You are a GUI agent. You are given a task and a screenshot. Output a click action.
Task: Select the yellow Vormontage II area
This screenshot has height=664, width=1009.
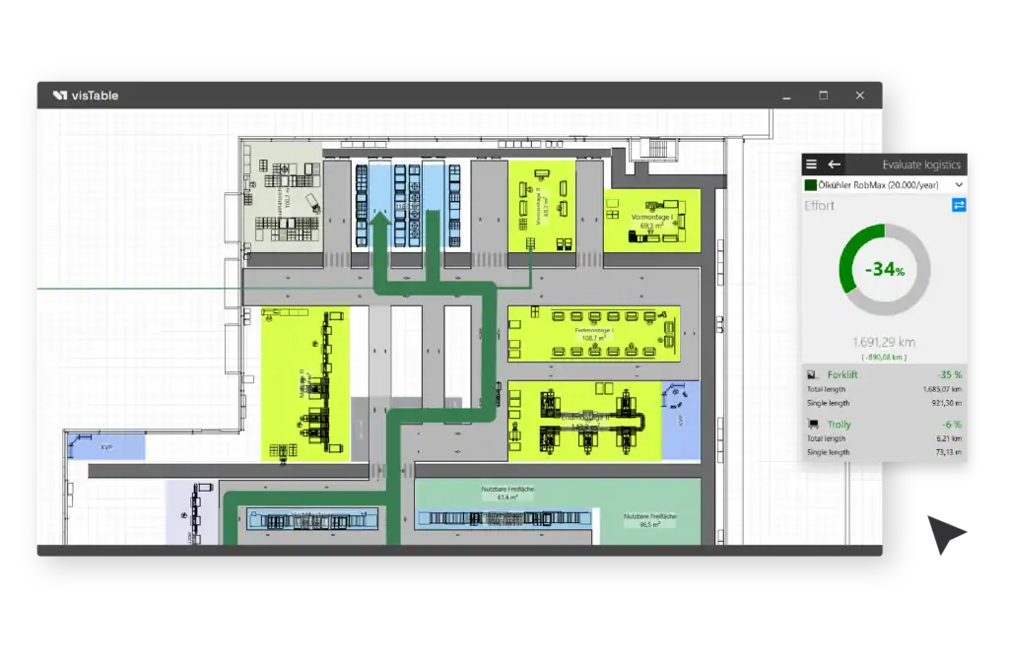[x=541, y=206]
